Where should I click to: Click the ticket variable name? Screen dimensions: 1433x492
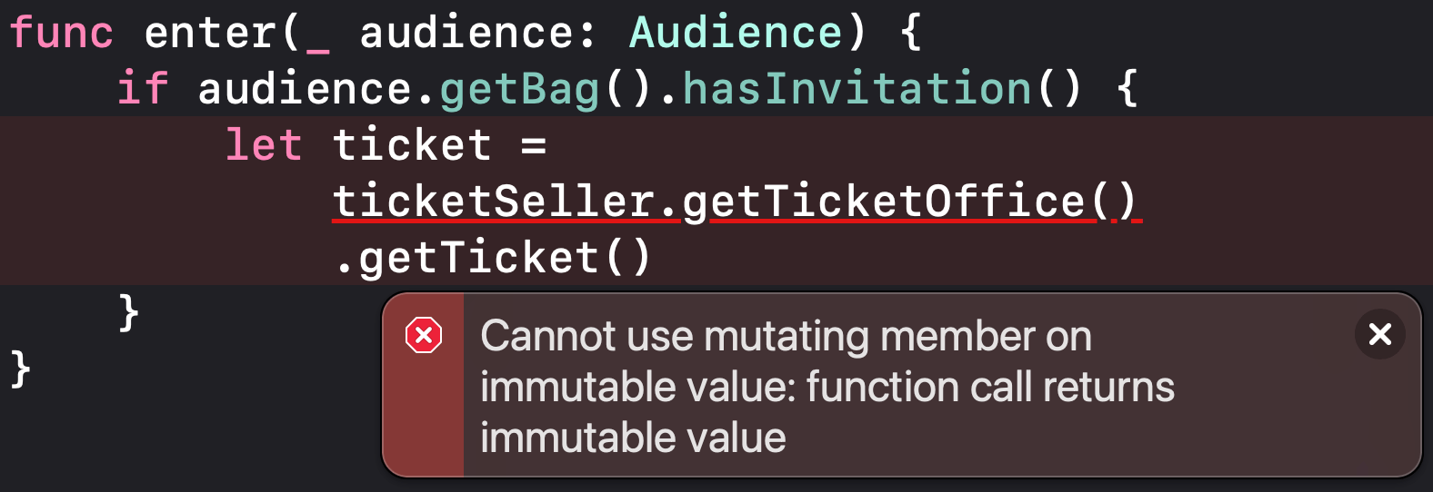[412, 145]
